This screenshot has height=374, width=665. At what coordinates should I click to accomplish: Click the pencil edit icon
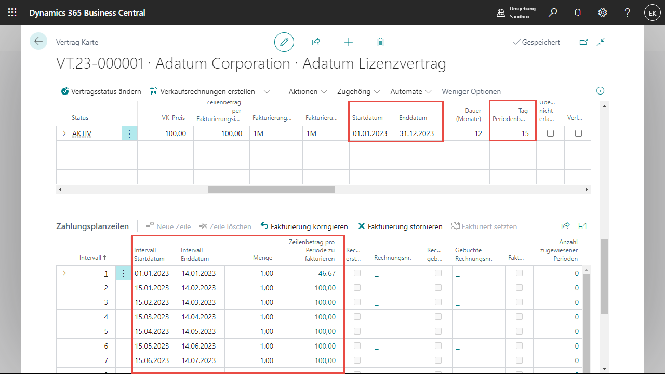[284, 42]
